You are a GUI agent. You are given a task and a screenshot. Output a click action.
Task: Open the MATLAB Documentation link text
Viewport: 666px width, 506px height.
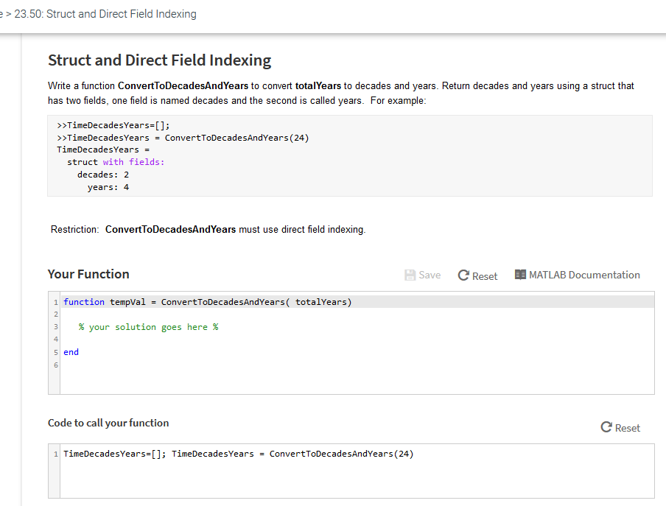[584, 275]
